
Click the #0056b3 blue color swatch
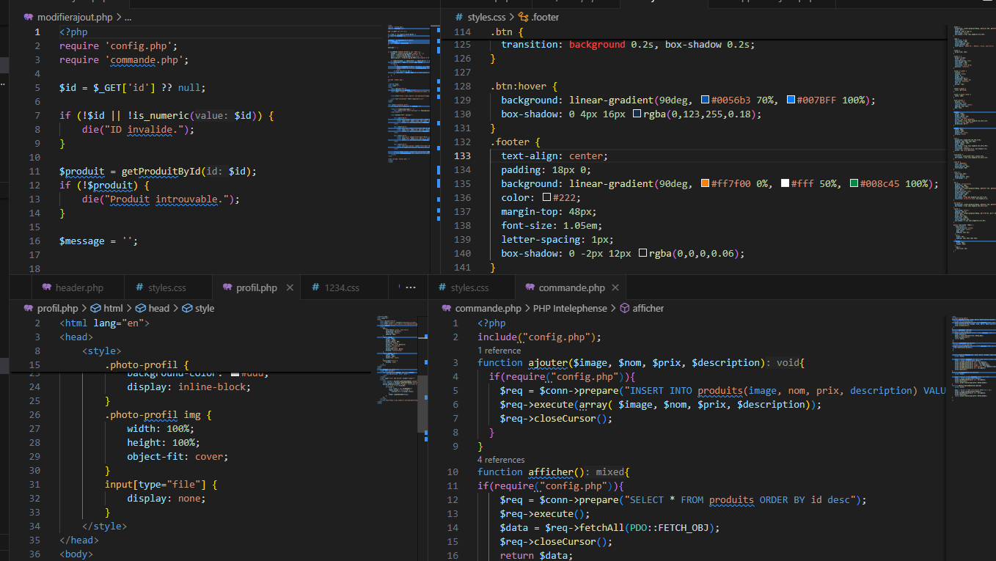705,100
